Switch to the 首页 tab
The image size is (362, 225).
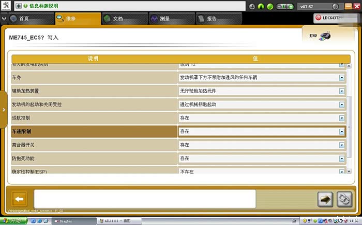coord(25,19)
